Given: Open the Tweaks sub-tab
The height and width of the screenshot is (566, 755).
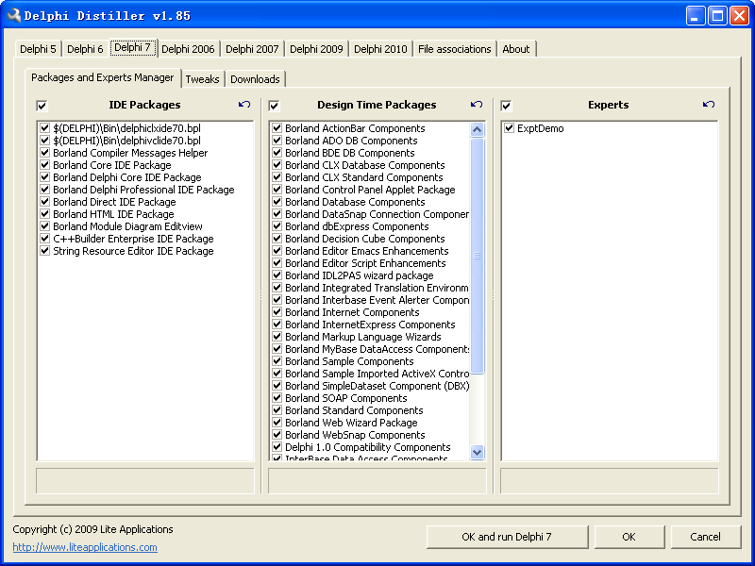Looking at the screenshot, I should (x=202, y=79).
